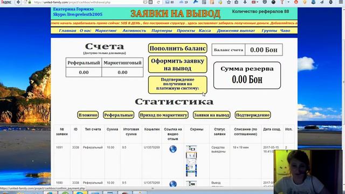
Task: Click the padlock icon in address bar
Action: click(x=30, y=2)
